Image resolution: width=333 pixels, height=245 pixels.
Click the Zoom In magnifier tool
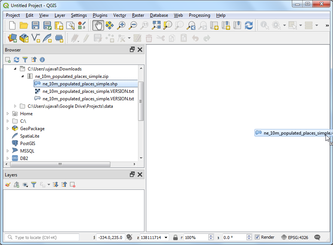(x=121, y=25)
